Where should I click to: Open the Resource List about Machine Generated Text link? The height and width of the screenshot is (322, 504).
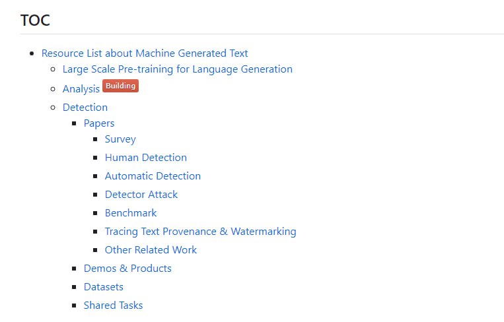pos(145,53)
